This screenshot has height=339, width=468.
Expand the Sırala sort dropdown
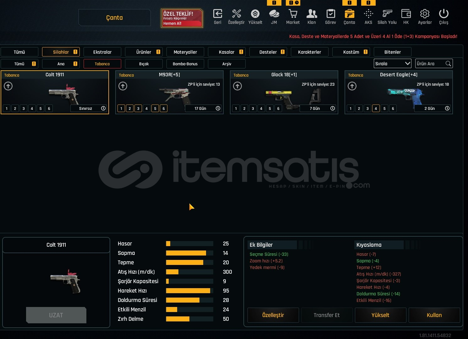coord(393,64)
